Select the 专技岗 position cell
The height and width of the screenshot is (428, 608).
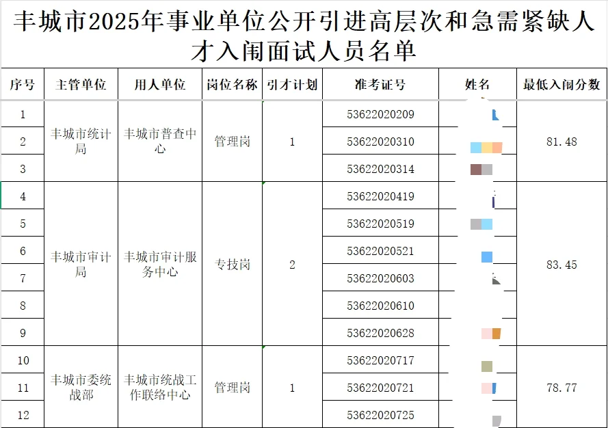231,264
